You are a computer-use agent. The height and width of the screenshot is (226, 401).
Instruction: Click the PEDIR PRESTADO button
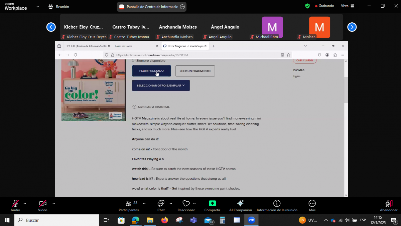[151, 71]
